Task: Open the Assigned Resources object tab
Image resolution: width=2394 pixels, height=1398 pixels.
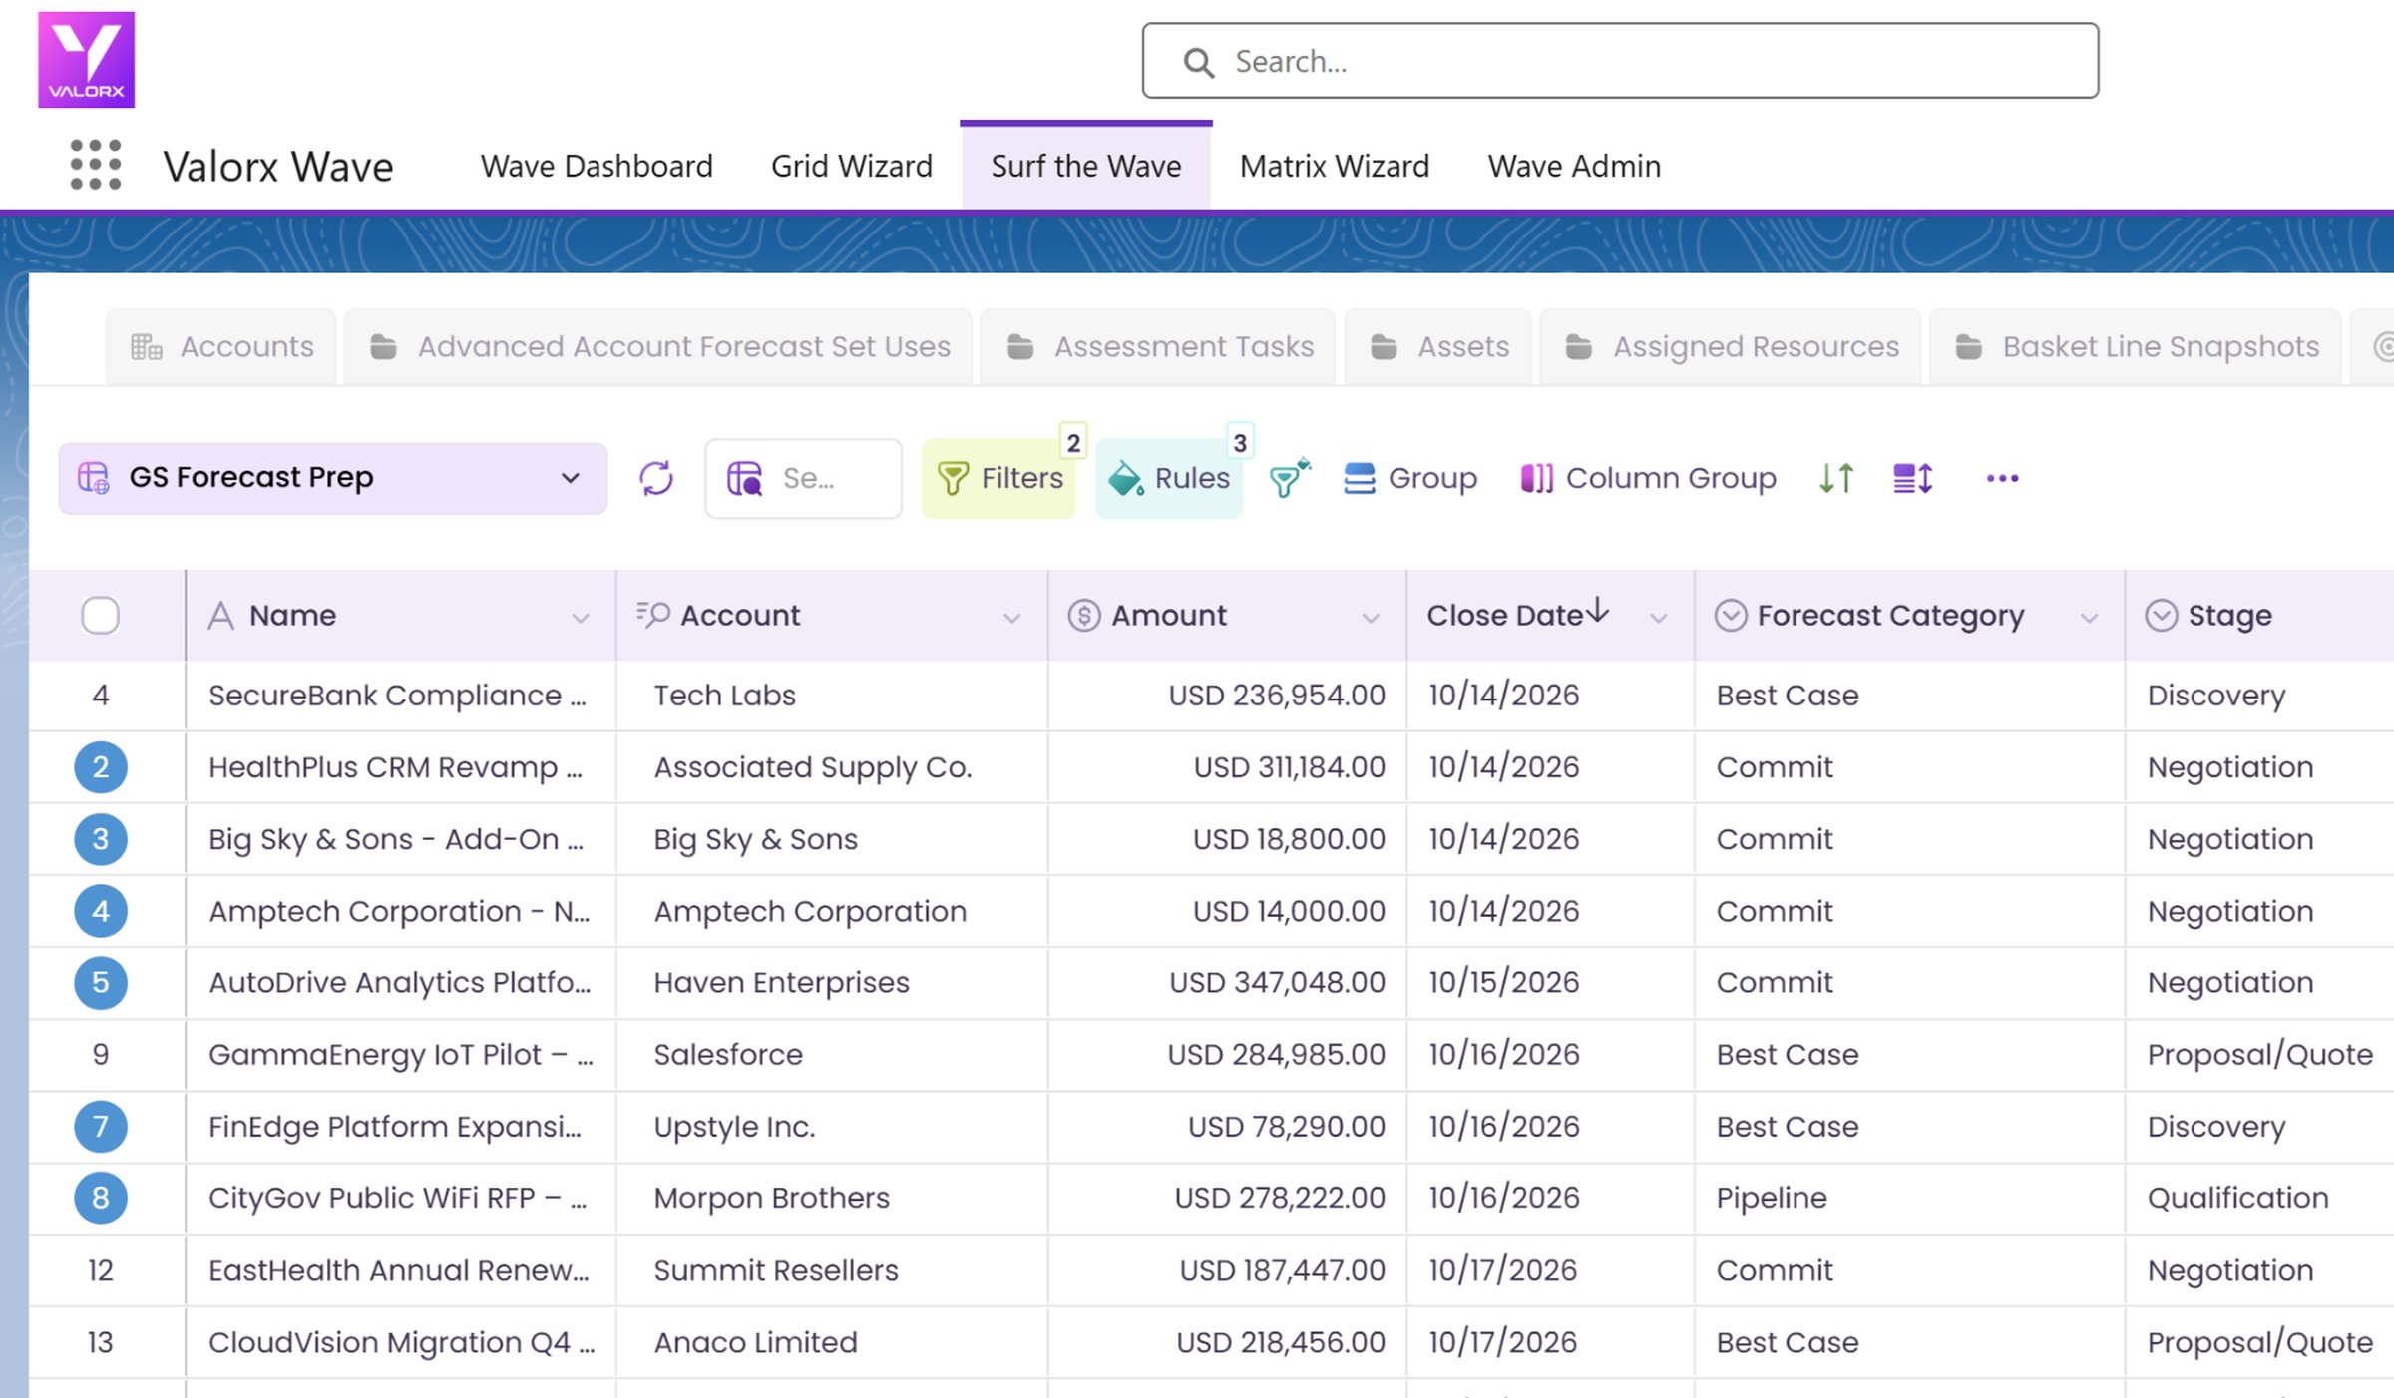Action: 1731,346
